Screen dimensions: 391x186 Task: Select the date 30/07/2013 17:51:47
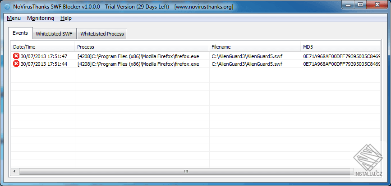[x=44, y=56]
